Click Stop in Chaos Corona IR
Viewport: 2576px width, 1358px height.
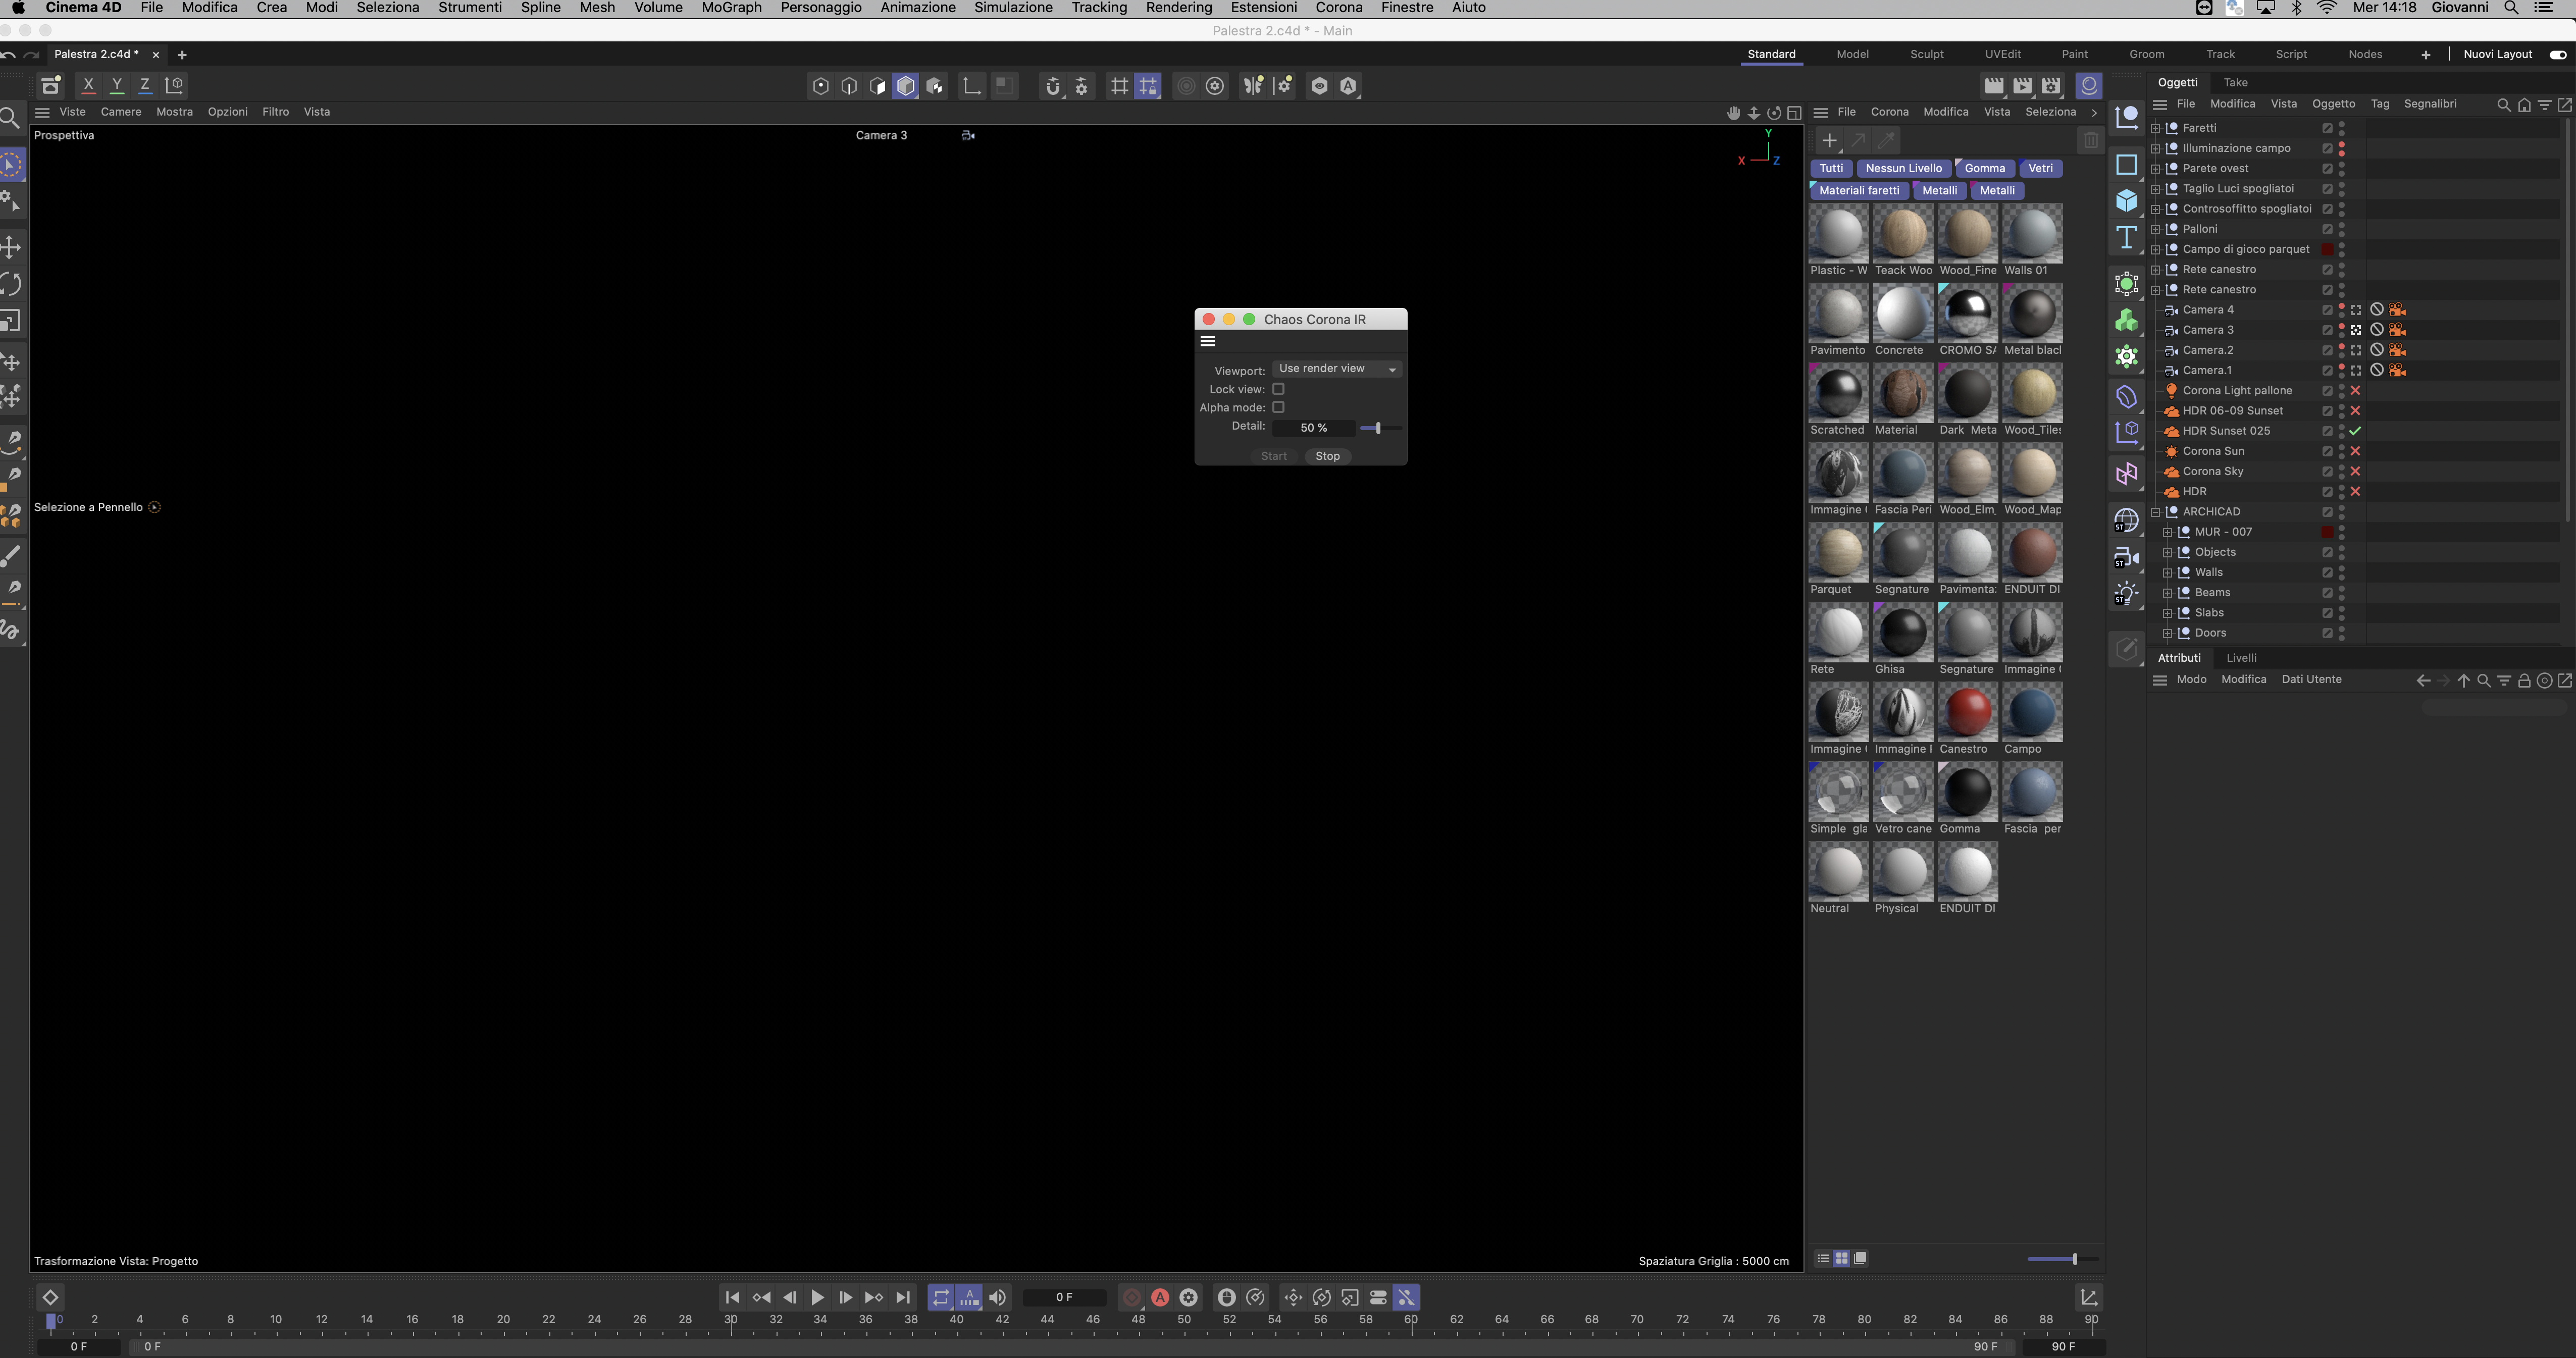point(1327,456)
